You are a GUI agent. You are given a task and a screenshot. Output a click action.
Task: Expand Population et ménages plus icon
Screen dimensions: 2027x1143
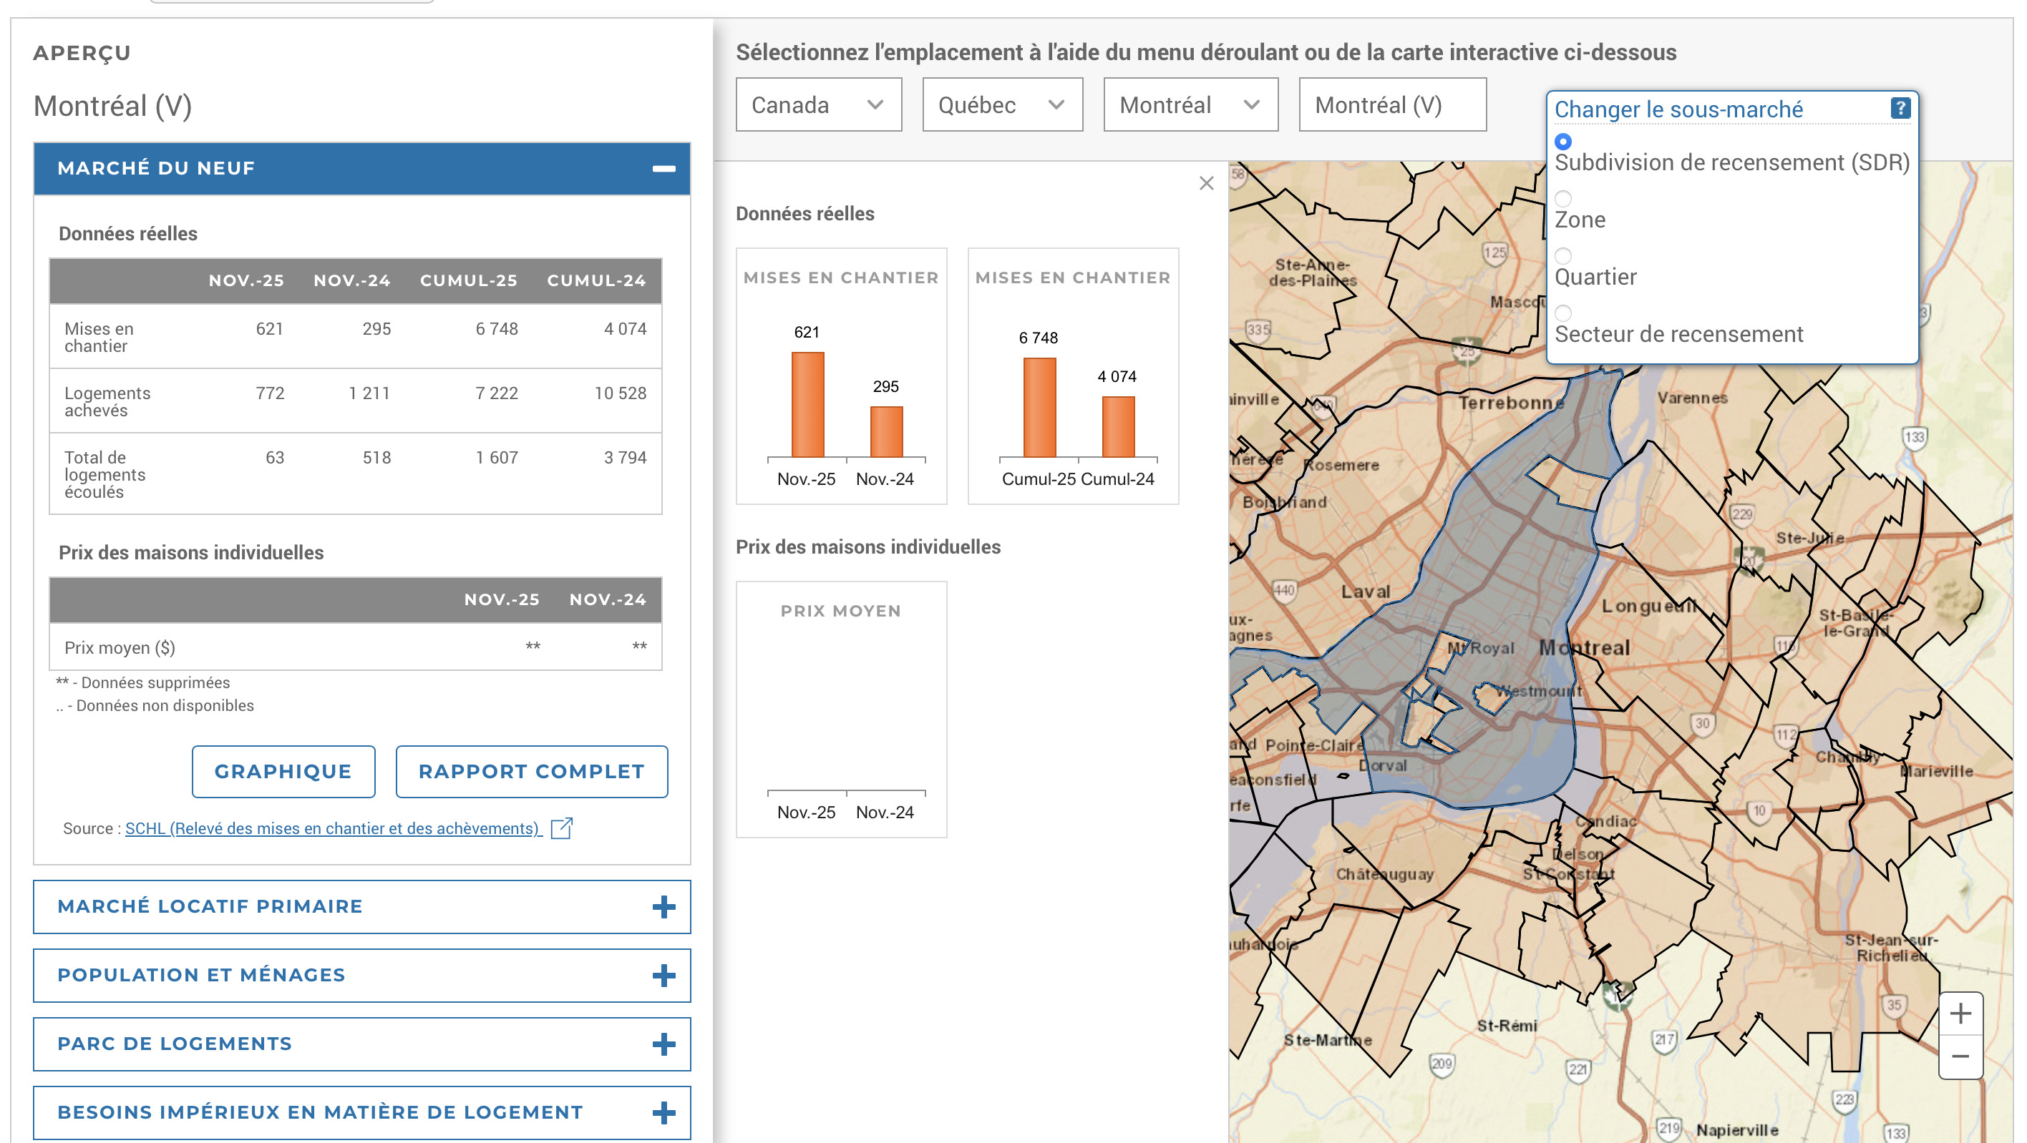pyautogui.click(x=663, y=976)
